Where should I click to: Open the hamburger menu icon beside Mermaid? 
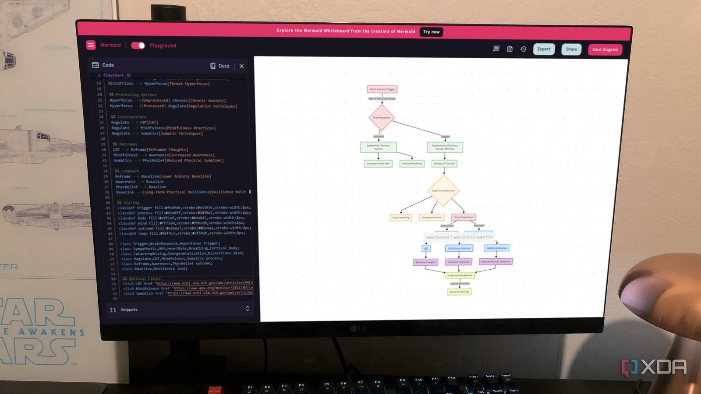(x=91, y=45)
